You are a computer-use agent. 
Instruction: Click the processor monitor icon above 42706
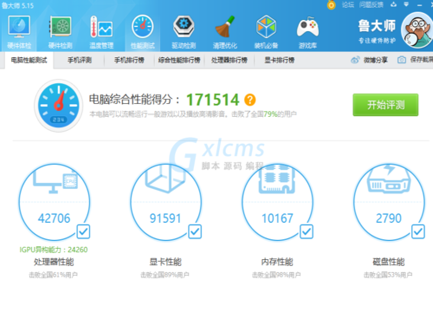coord(55,181)
